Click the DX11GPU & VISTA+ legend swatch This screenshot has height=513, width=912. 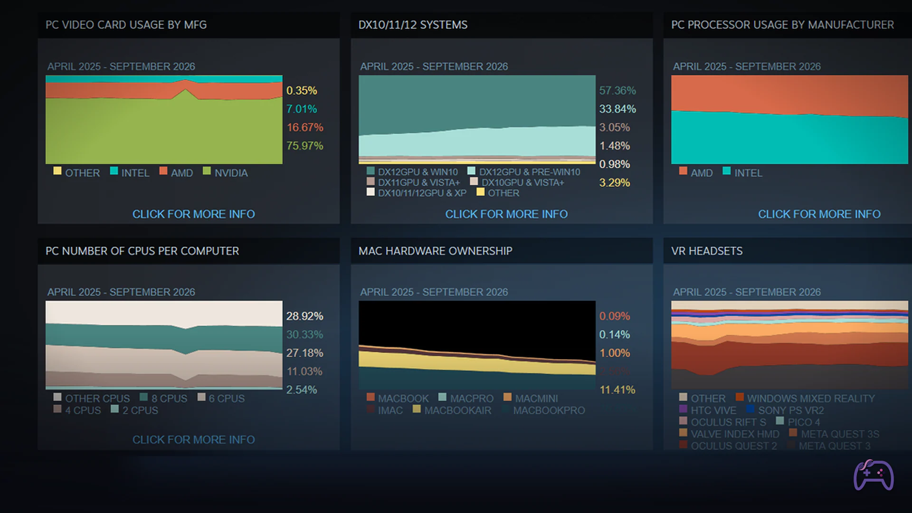click(x=370, y=181)
